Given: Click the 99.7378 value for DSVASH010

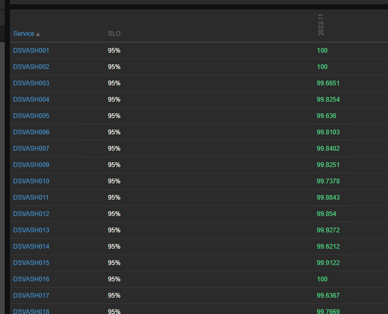Looking at the screenshot, I should (328, 181).
